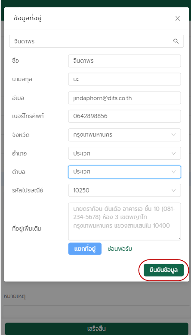This screenshot has width=191, height=335.
Task: Click the ที่อยู่เพิ่มเติม text area
Action: coord(124,221)
